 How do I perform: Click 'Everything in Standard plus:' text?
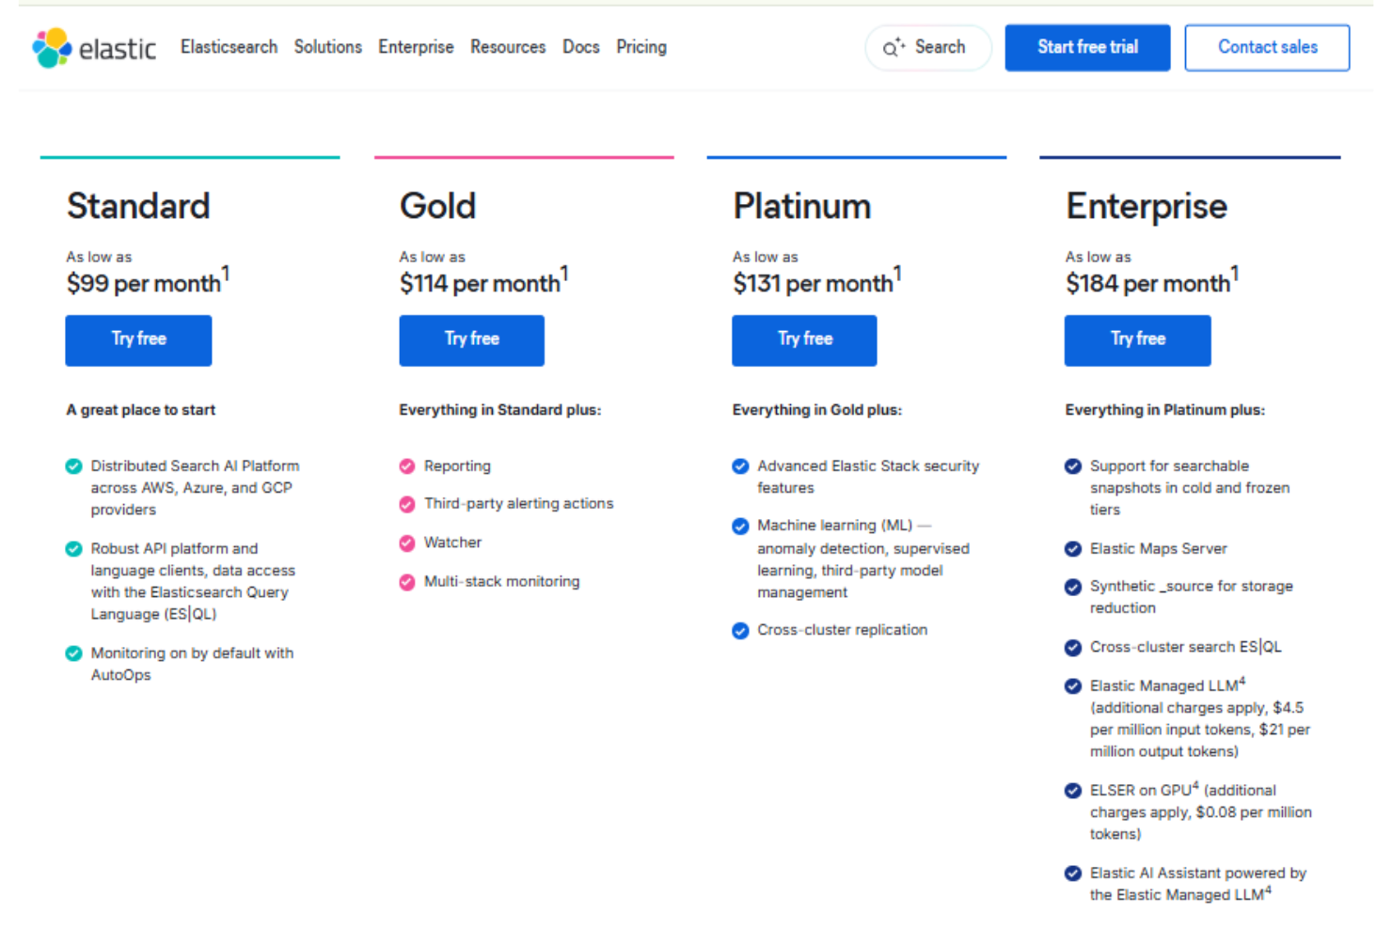pos(499,410)
